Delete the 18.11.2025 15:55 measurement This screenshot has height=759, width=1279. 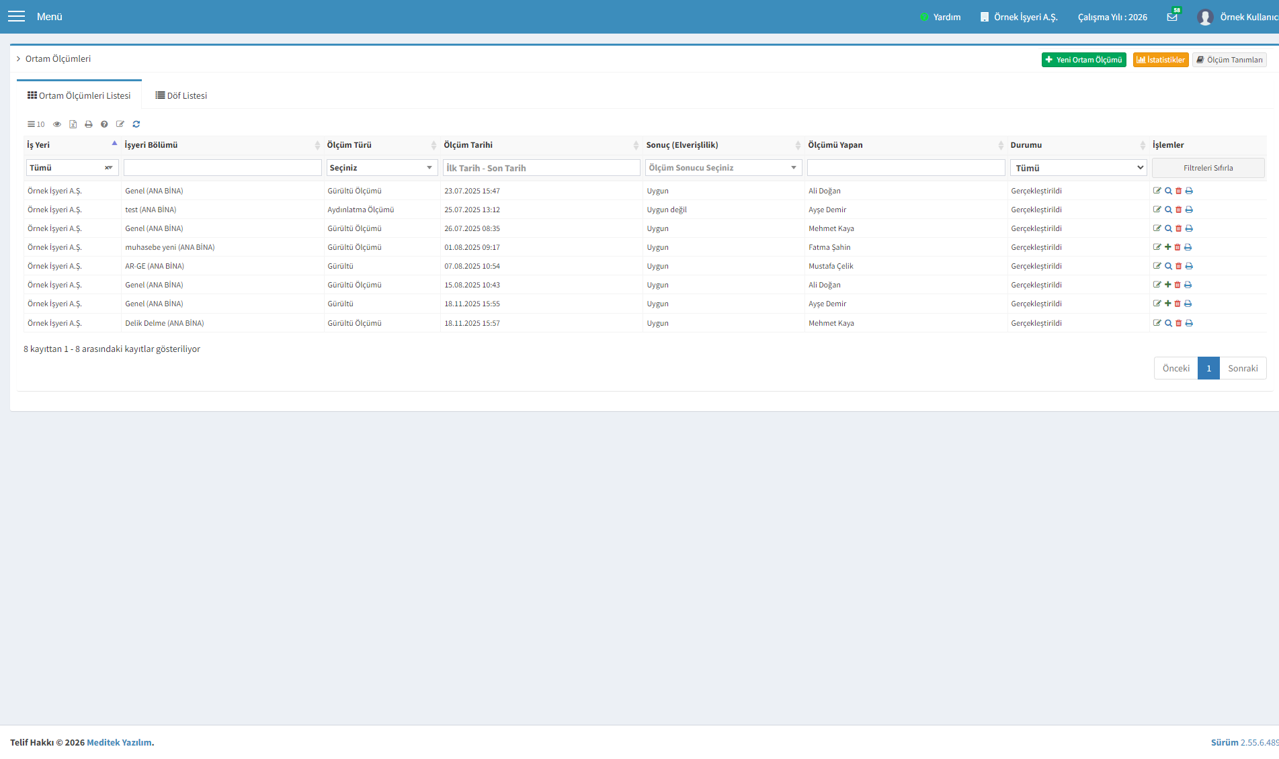(1178, 304)
